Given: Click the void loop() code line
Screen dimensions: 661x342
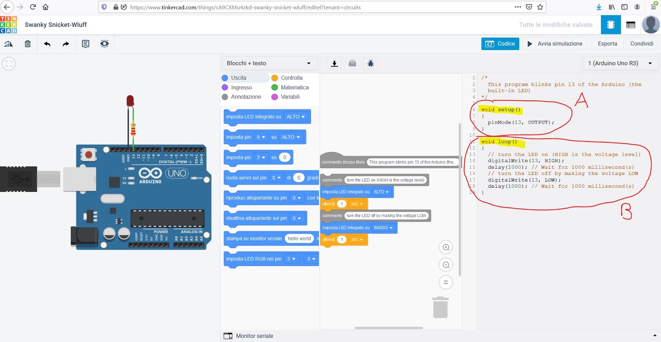Looking at the screenshot, I should tap(499, 141).
